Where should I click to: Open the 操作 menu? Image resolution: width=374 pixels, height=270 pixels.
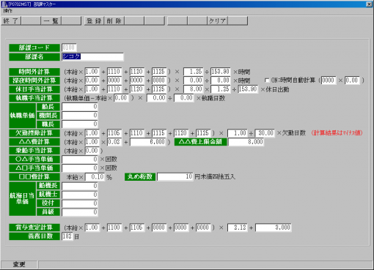point(7,11)
